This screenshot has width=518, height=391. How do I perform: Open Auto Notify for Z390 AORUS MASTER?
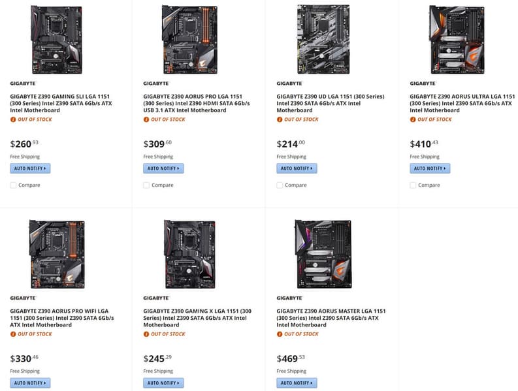[x=297, y=383]
